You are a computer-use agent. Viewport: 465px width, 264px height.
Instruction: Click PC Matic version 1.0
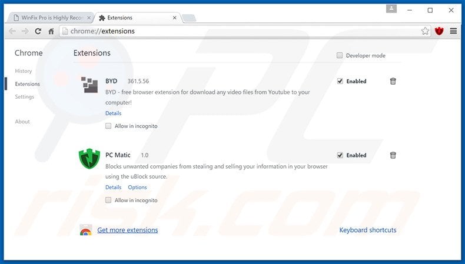pyautogui.click(x=144, y=155)
